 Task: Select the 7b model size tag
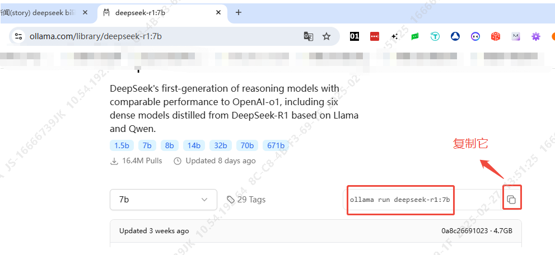147,145
